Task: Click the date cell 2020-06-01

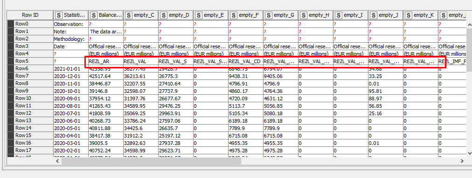Action: [x=70, y=121]
